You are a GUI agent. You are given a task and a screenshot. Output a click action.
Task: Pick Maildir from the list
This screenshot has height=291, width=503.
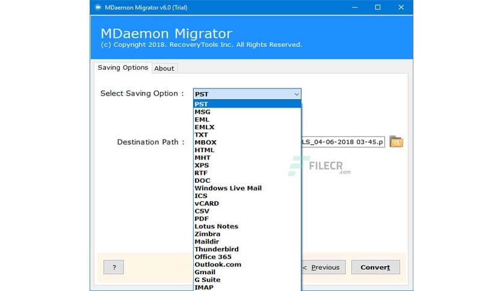[247, 242]
